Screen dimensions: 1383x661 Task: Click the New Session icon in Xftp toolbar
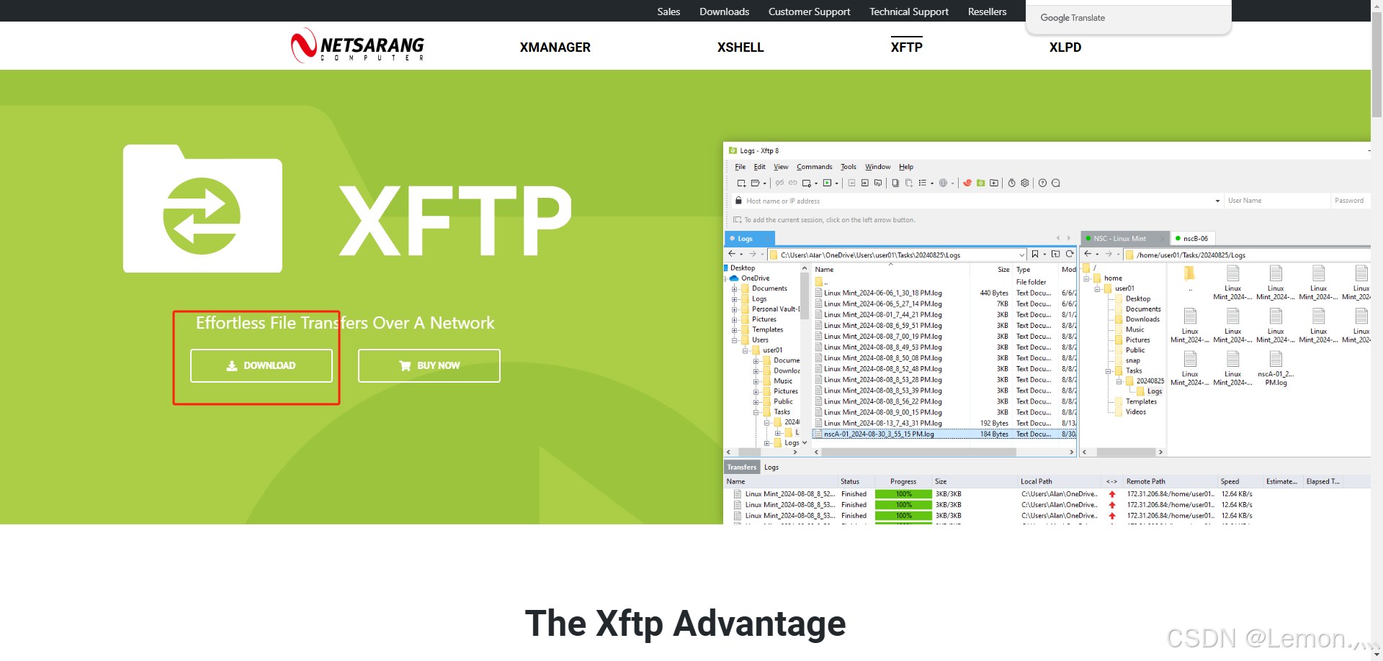coord(741,183)
